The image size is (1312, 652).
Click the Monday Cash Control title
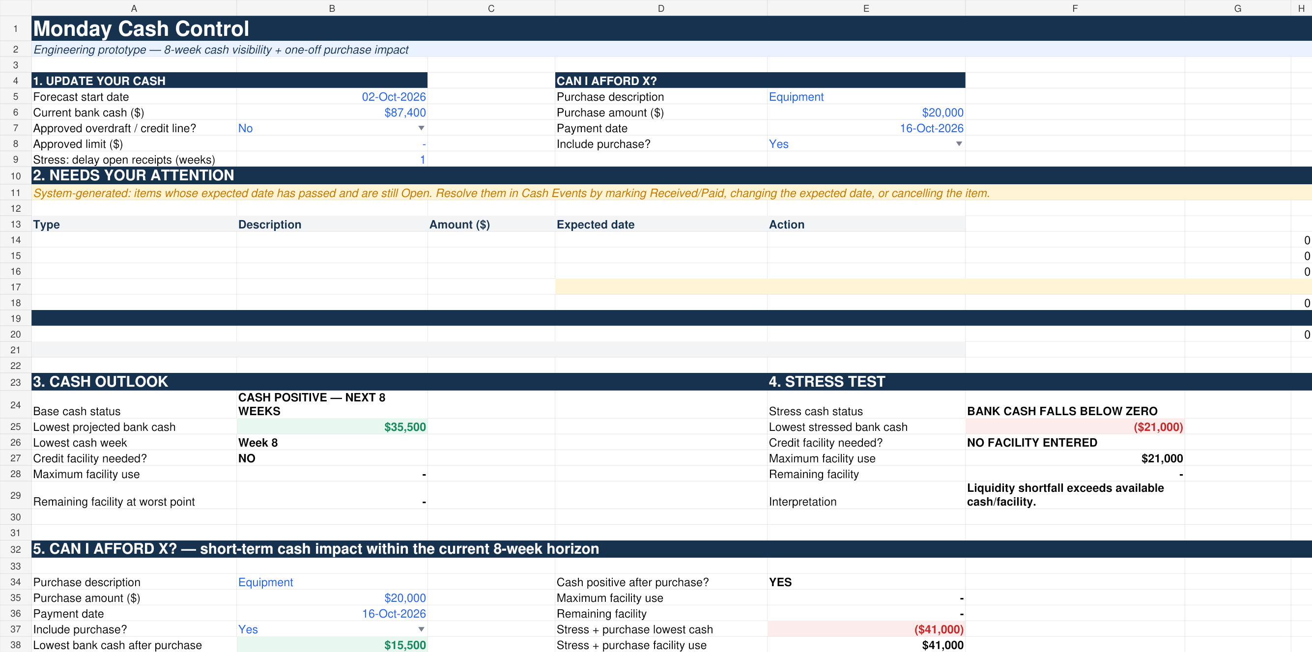click(x=141, y=28)
